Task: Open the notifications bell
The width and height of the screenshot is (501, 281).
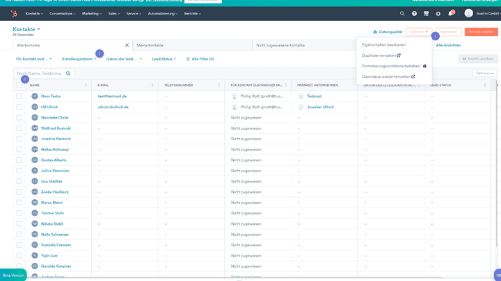Action: pyautogui.click(x=450, y=14)
